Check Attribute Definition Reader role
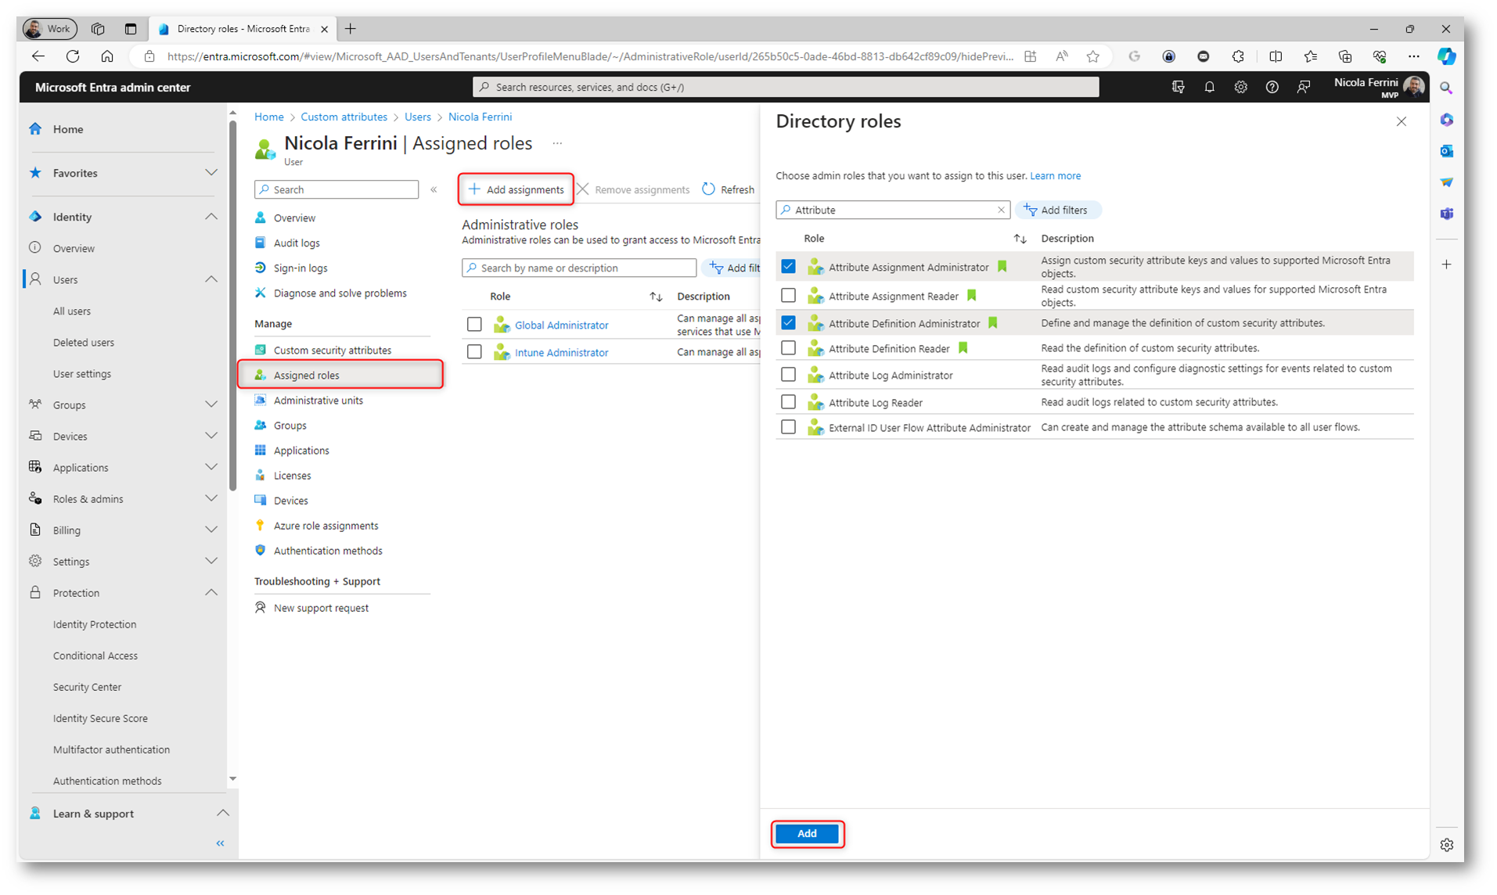This screenshot has height=895, width=1497. (x=788, y=348)
